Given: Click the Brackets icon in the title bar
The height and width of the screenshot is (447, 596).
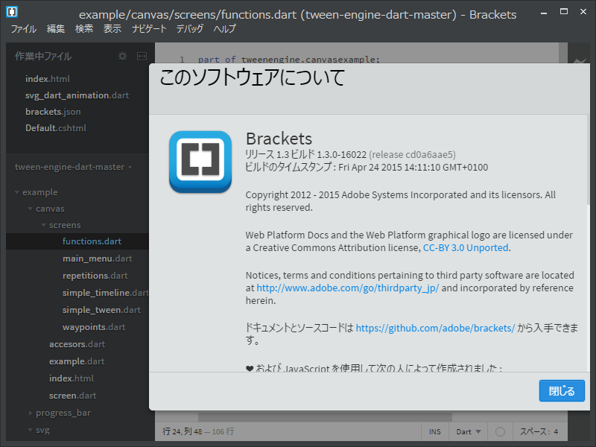Looking at the screenshot, I should point(10,11).
